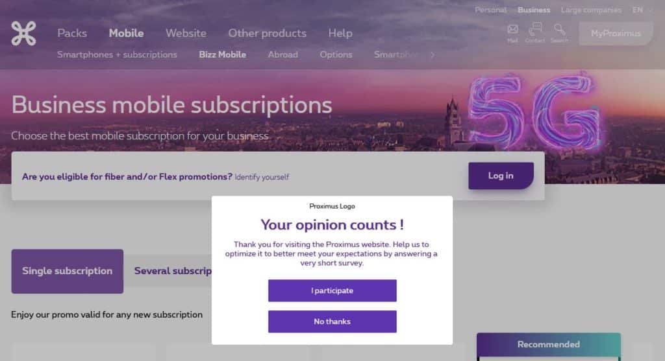Screen dimensions: 665x361
Task: Open the Other products menu
Action: click(267, 33)
